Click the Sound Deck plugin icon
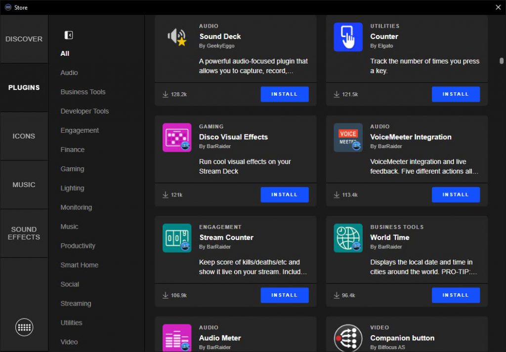 pos(177,37)
